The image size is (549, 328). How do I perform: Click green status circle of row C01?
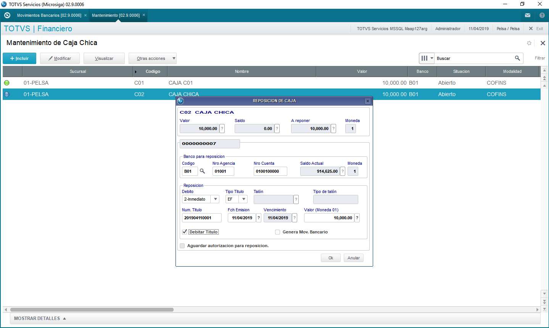6,83
